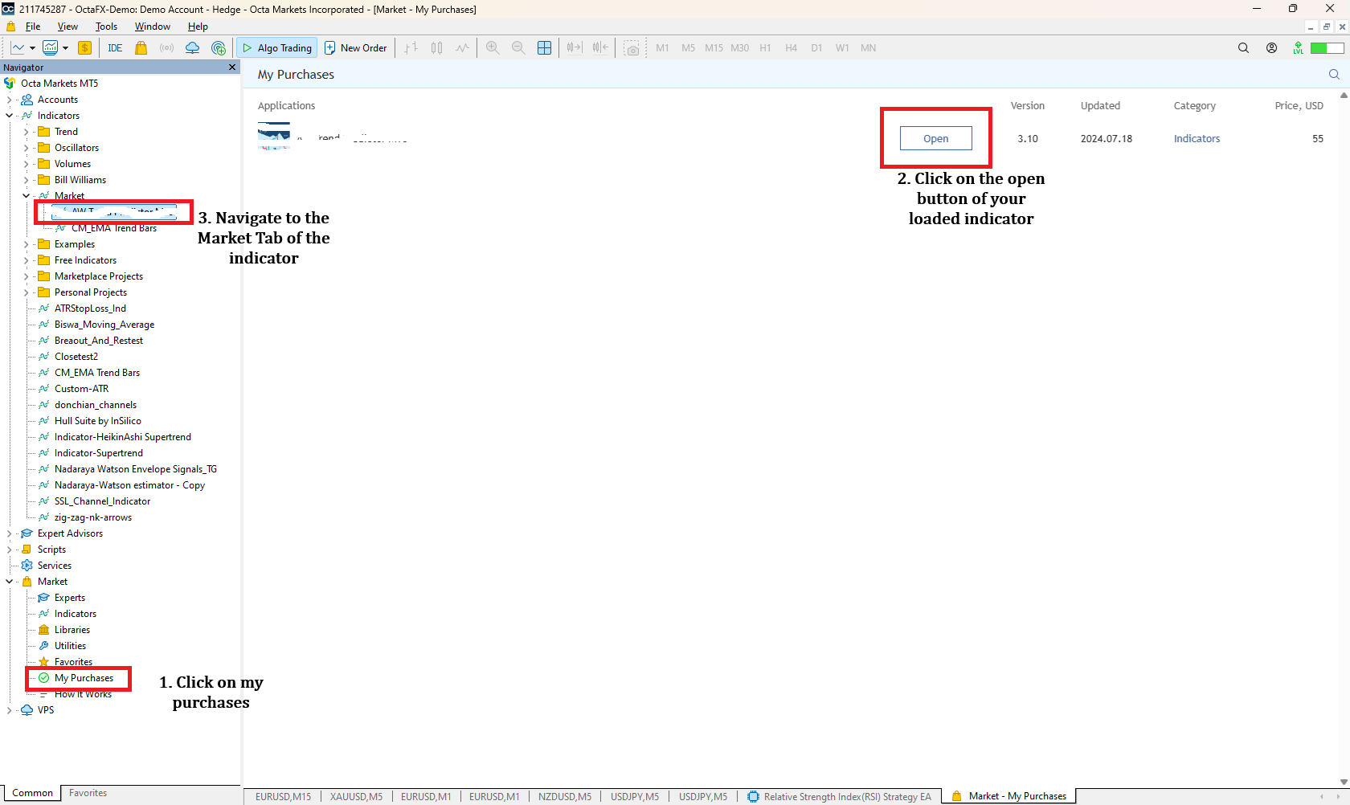The image size is (1350, 805).
Task: Click the scrollbar down arrow at right
Action: coord(1344,782)
